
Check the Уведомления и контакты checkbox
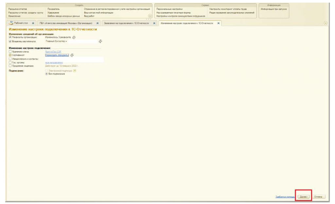[x=10, y=59]
